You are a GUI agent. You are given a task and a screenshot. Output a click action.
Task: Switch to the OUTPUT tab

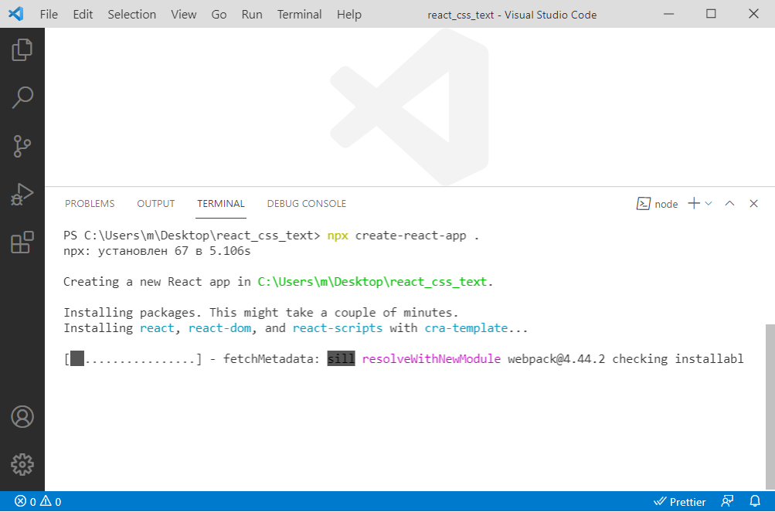[156, 204]
